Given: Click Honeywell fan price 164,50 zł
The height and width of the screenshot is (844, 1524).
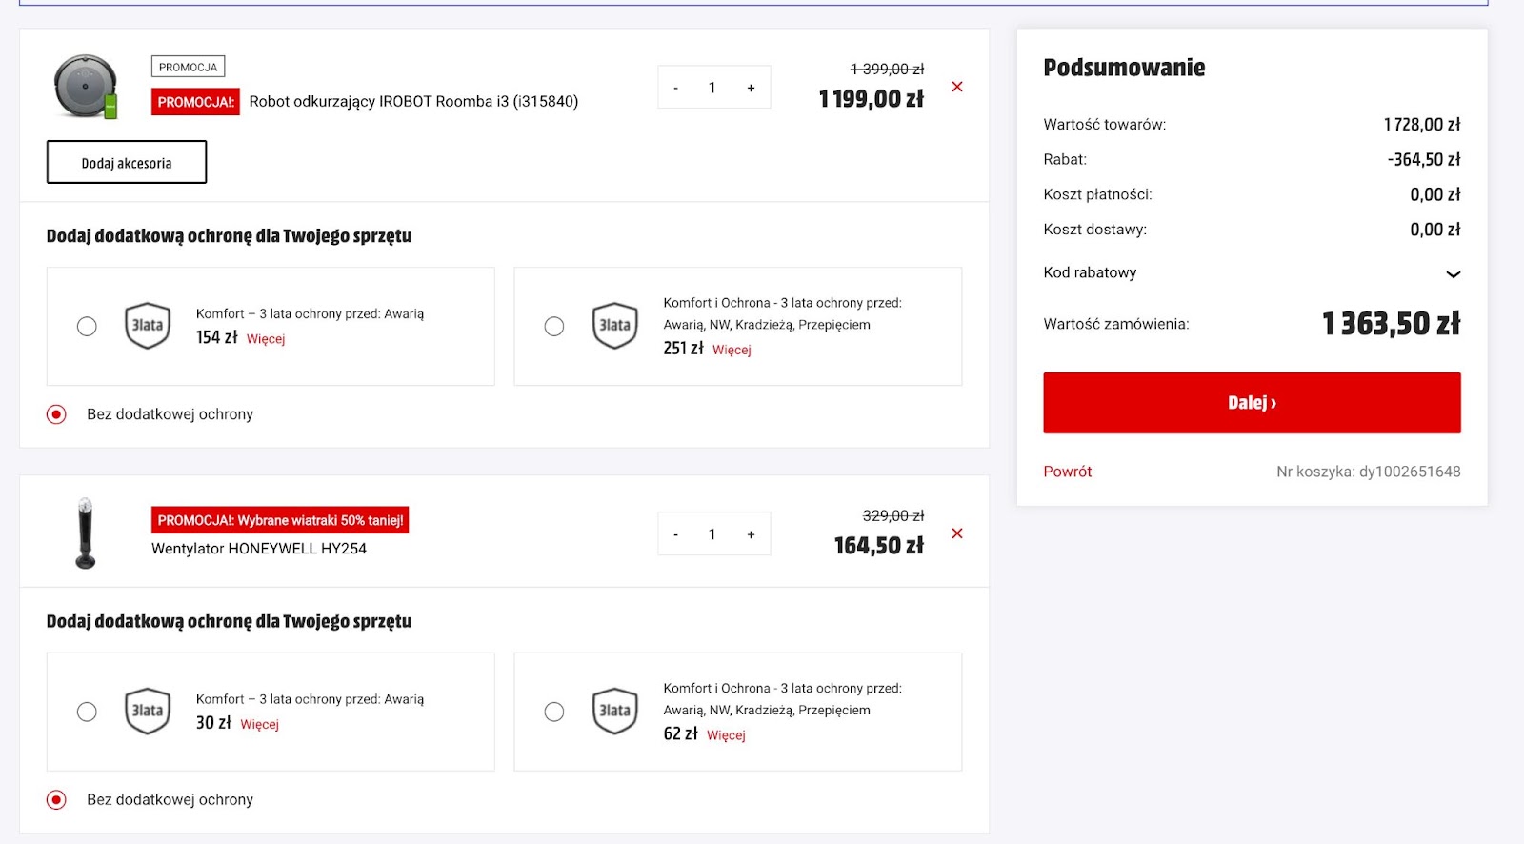Looking at the screenshot, I should pyautogui.click(x=878, y=546).
